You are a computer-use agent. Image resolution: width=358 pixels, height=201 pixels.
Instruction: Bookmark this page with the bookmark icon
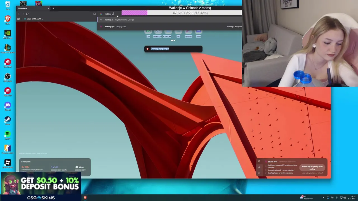[94, 14]
